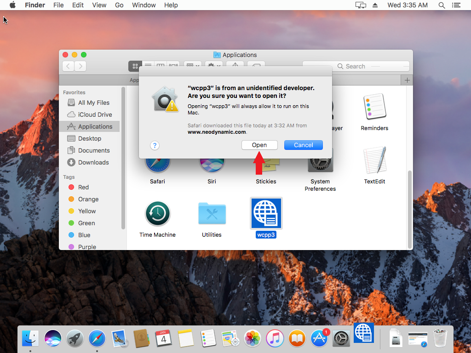Image resolution: width=471 pixels, height=353 pixels.
Task: Select the TextEdit app icon
Action: [374, 159]
